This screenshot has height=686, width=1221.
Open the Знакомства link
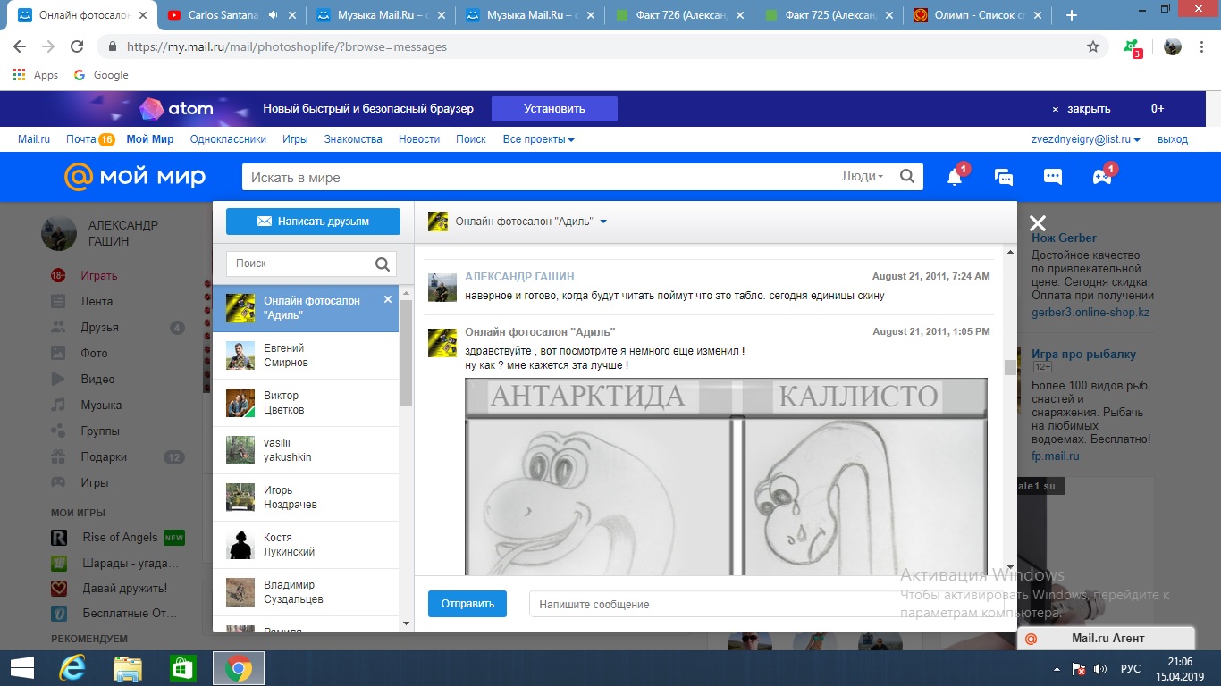(353, 139)
